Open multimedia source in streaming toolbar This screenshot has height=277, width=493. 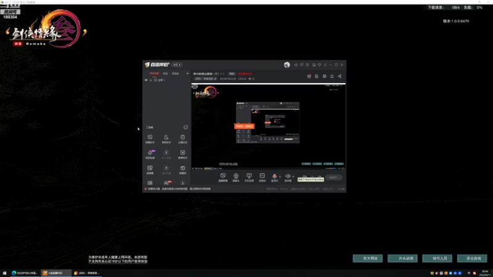point(262,177)
